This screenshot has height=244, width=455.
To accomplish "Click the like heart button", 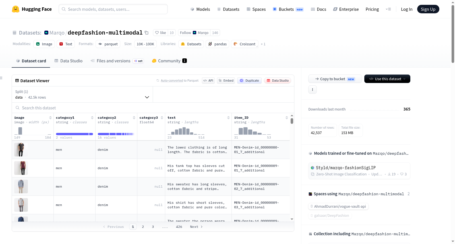I will coord(160,33).
